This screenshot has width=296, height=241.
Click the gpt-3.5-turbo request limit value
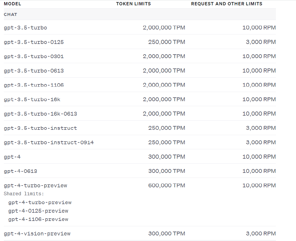(259, 27)
